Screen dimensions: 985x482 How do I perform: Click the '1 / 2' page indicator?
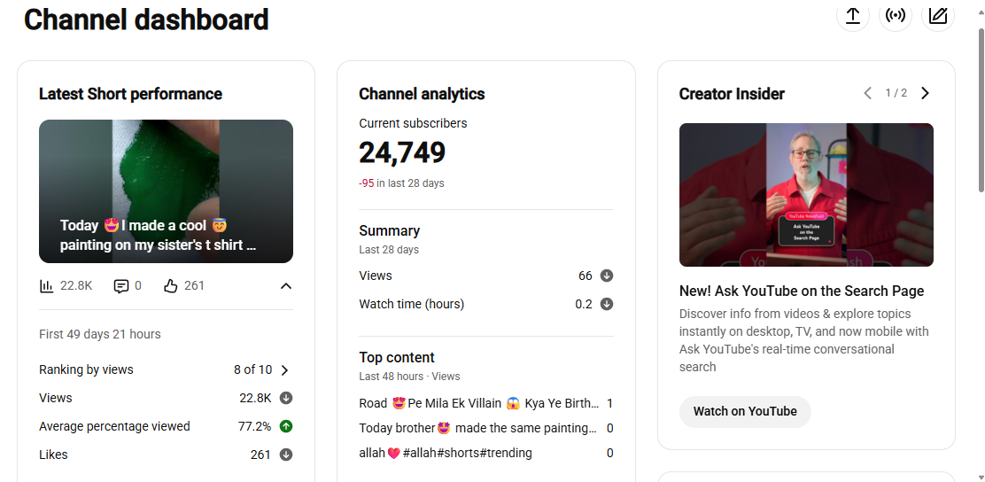coord(896,93)
